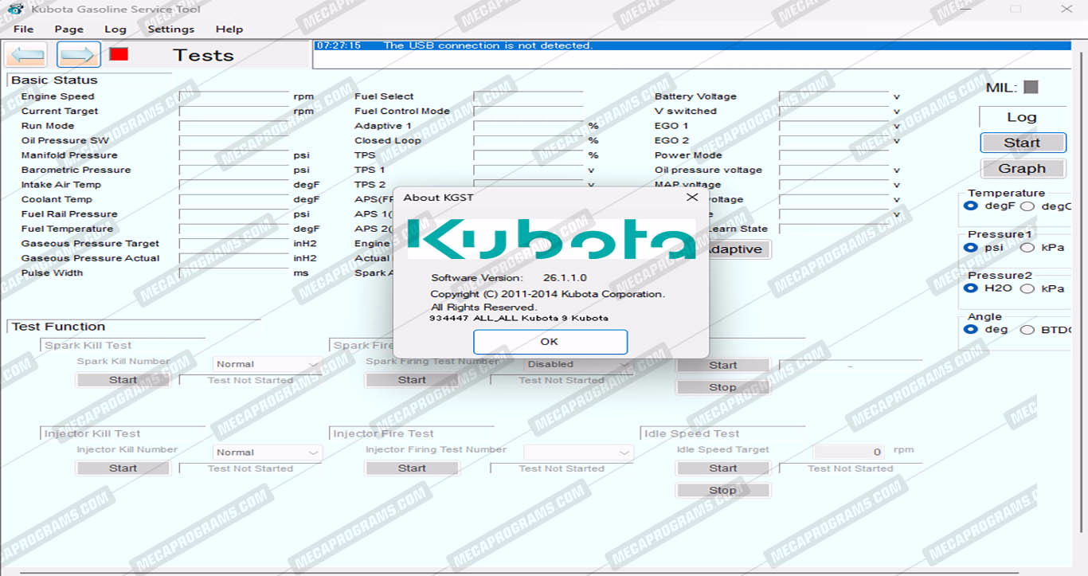1088x576 pixels.
Task: Start the Spark Fire Test
Action: (412, 380)
